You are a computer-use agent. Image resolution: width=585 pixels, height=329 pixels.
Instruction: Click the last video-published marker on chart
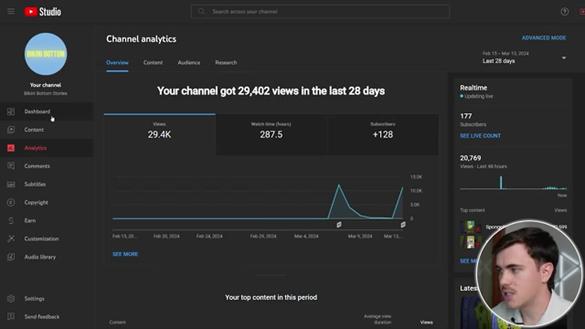pyautogui.click(x=403, y=225)
